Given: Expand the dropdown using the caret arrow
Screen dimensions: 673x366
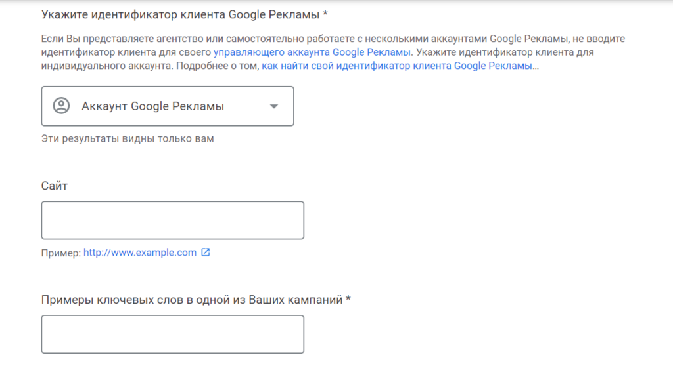Looking at the screenshot, I should pos(274,106).
